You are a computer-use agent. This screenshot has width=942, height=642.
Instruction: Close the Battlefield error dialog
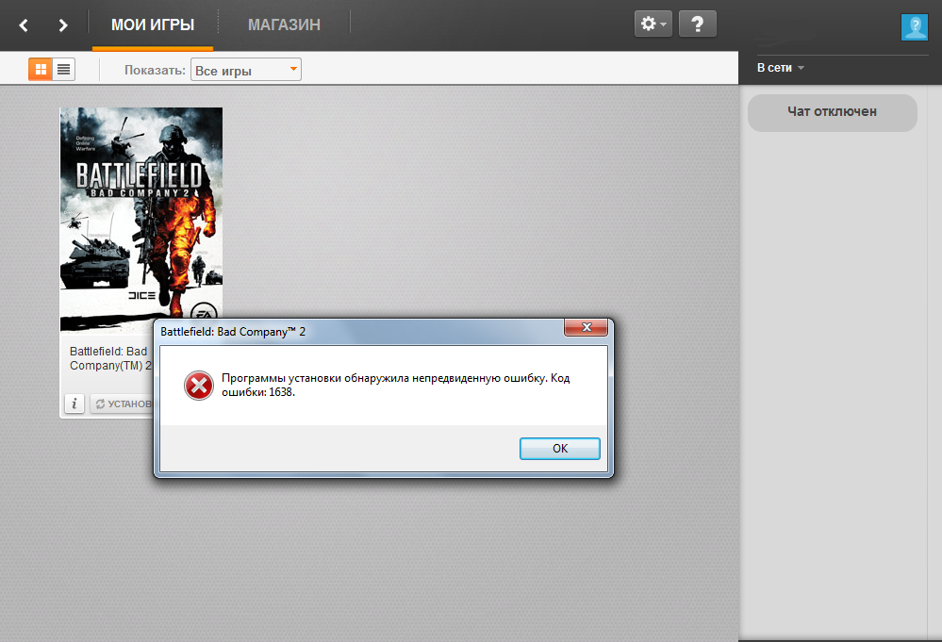[586, 327]
